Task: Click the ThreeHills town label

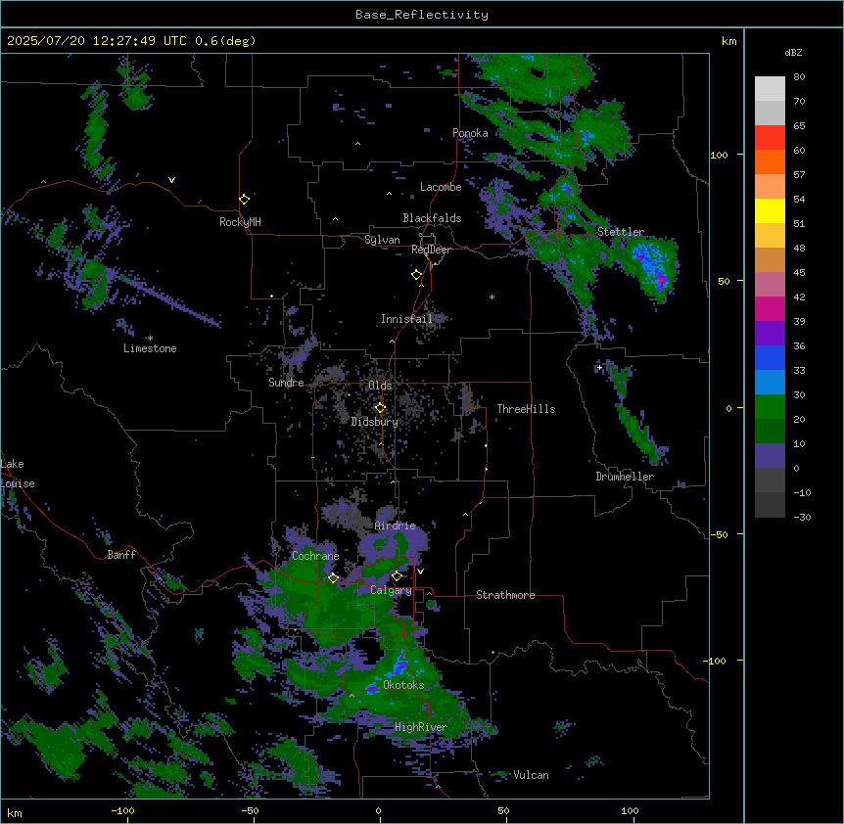Action: click(526, 409)
